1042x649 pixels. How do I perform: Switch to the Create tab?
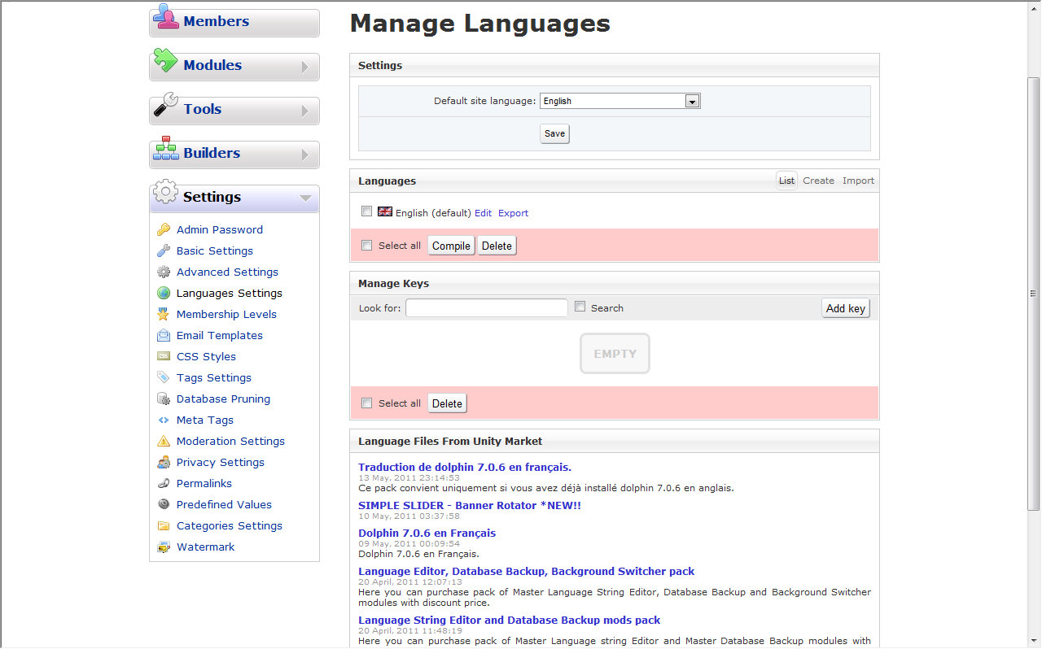coord(818,181)
